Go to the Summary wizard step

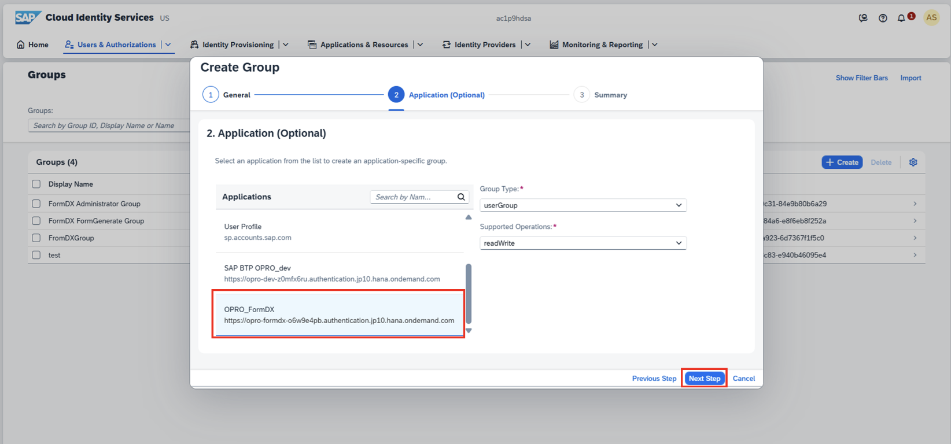click(x=582, y=95)
